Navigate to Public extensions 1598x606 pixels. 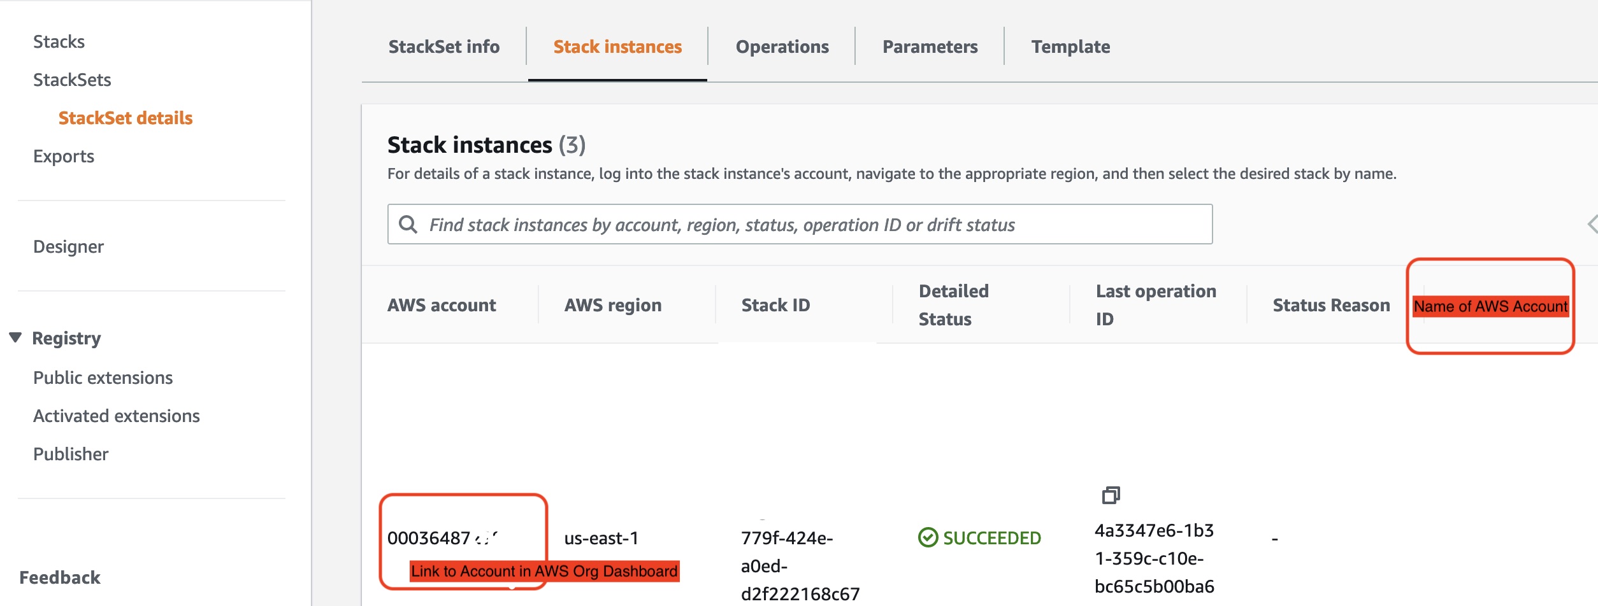(103, 377)
